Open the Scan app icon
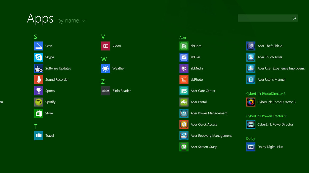Screen dimensions: 309x173 tap(39, 46)
